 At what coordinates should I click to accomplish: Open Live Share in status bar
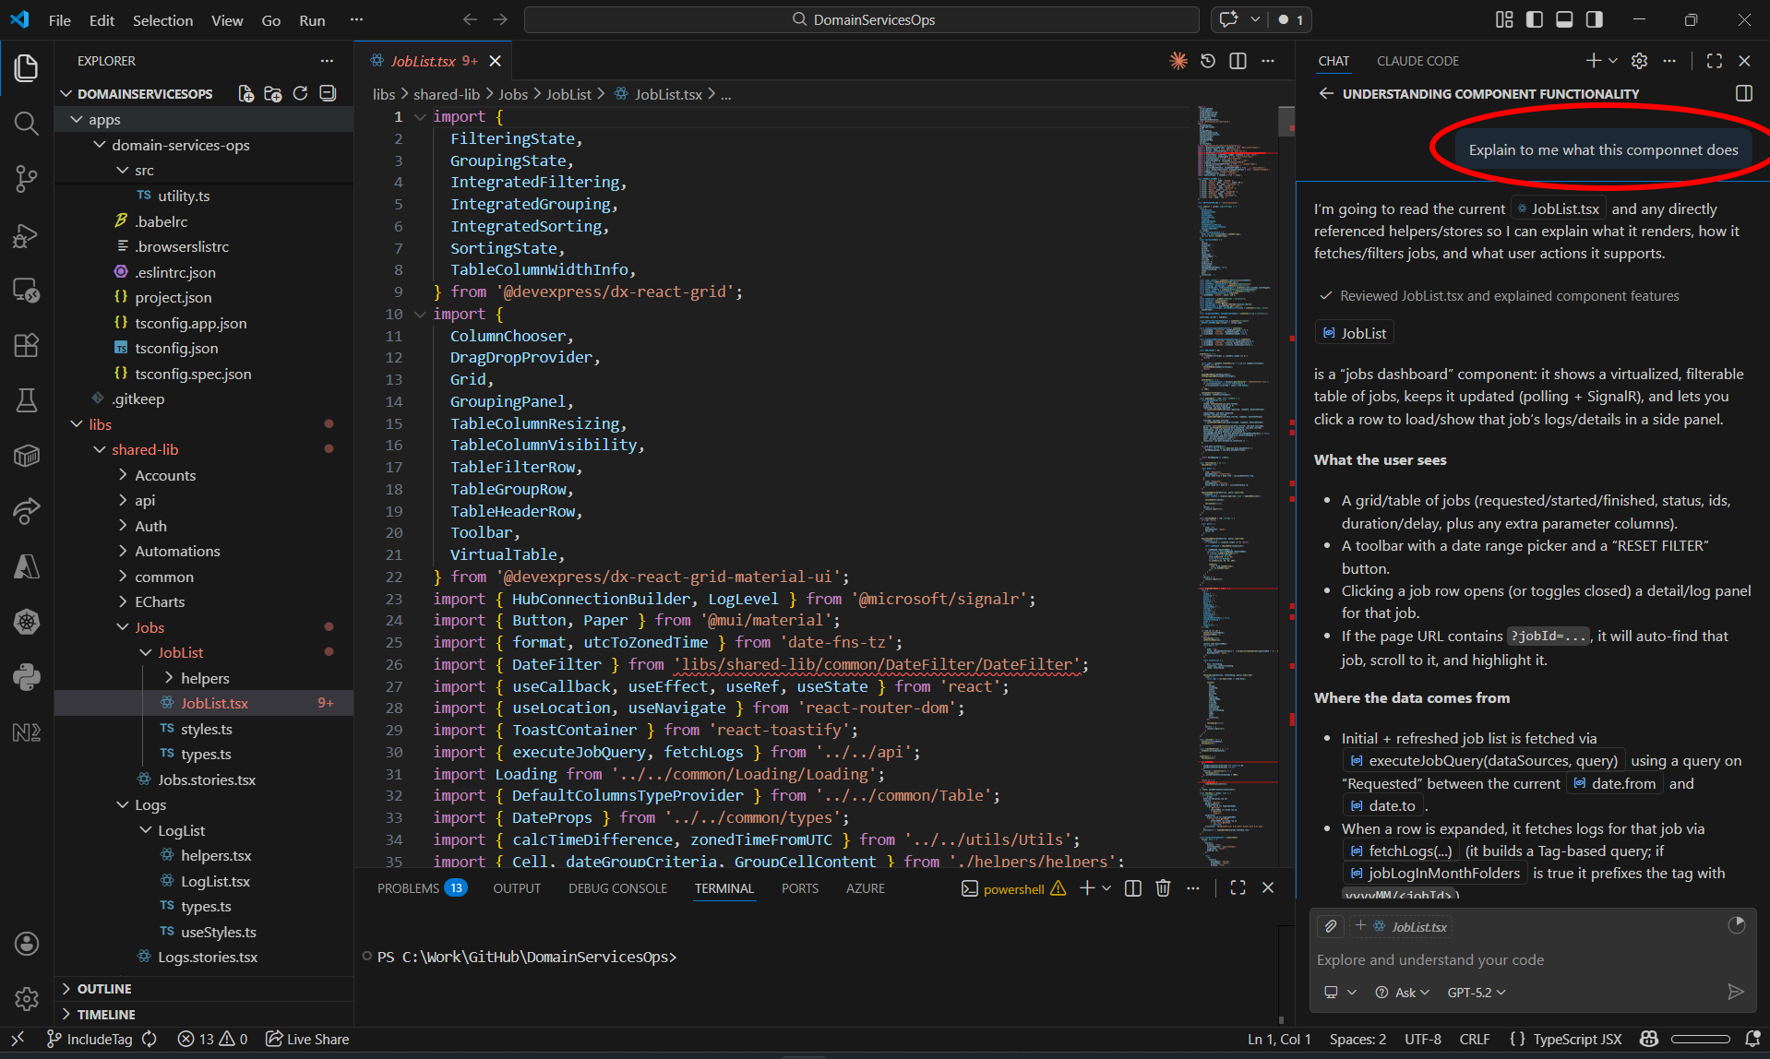(x=307, y=1039)
